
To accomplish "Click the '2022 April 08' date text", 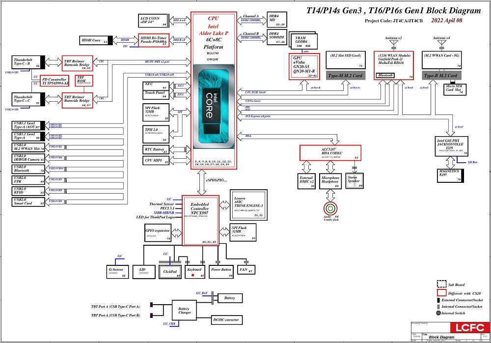I will point(446,20).
